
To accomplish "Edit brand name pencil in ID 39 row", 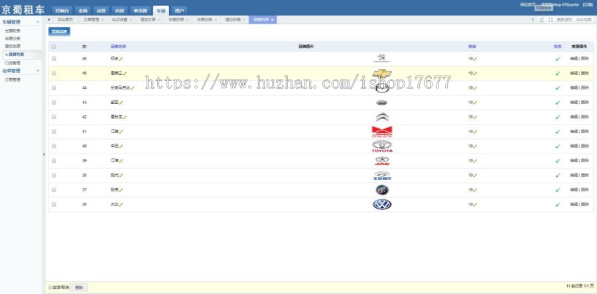I will tap(121, 161).
